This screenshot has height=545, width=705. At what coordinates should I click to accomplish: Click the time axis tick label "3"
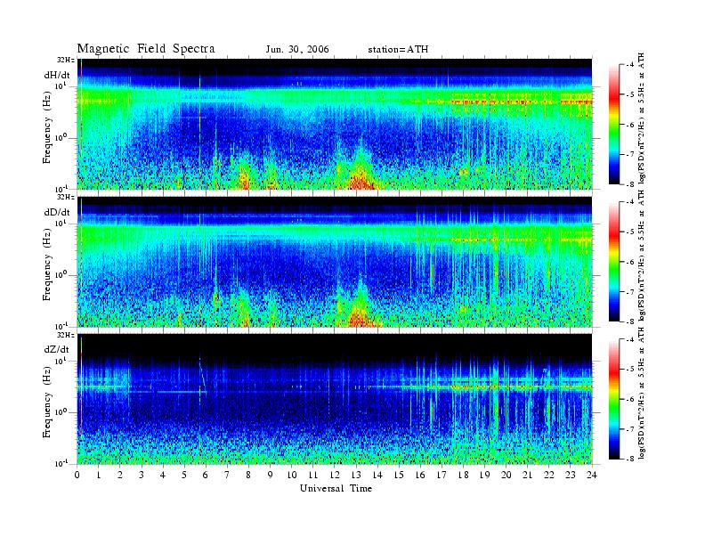pyautogui.click(x=142, y=476)
